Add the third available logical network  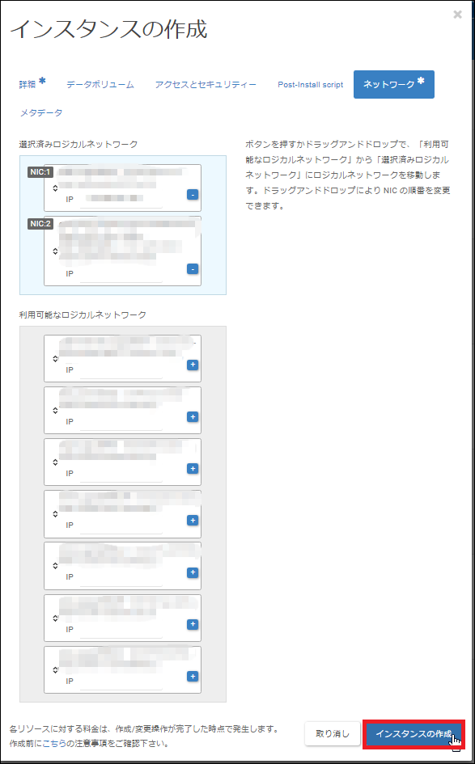(193, 469)
